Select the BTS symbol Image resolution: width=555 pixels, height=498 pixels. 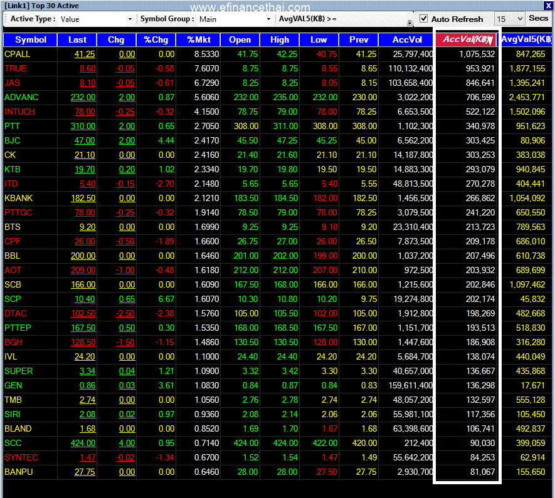(x=13, y=227)
